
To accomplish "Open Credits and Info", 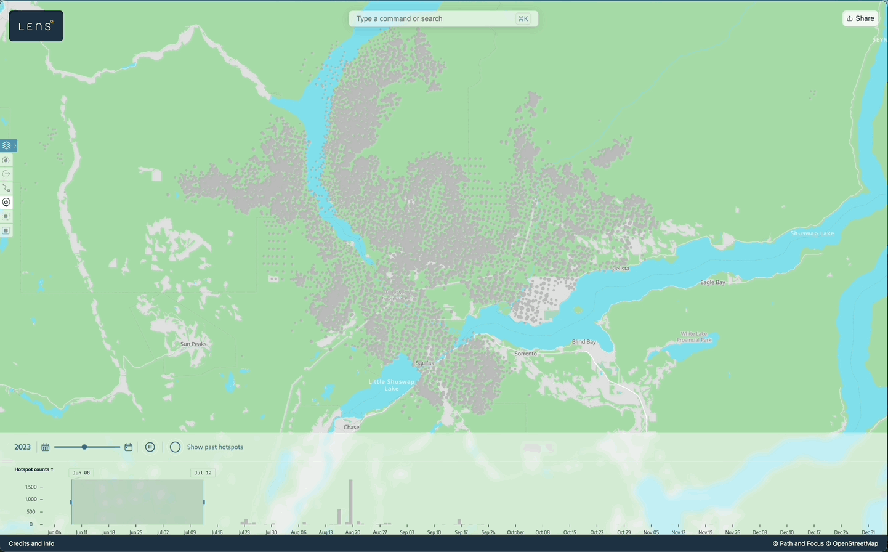I will point(31,543).
